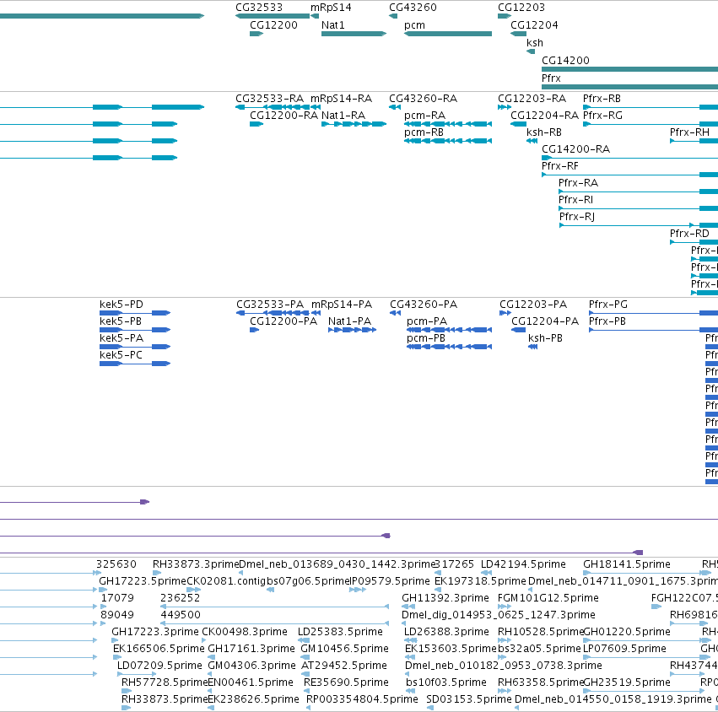Screen dimensions: 718x712
Task: Open EST GH11392.3prime
Action: click(x=445, y=598)
